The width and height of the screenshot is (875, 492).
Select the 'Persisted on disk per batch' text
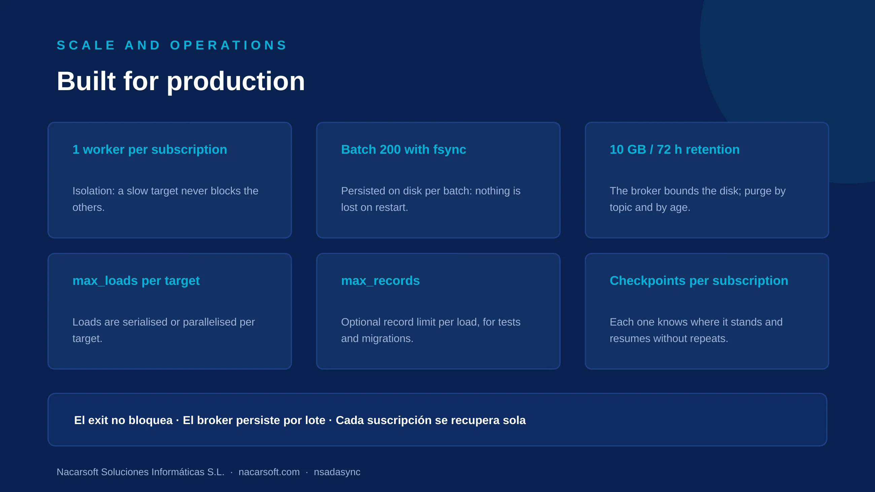(x=431, y=199)
